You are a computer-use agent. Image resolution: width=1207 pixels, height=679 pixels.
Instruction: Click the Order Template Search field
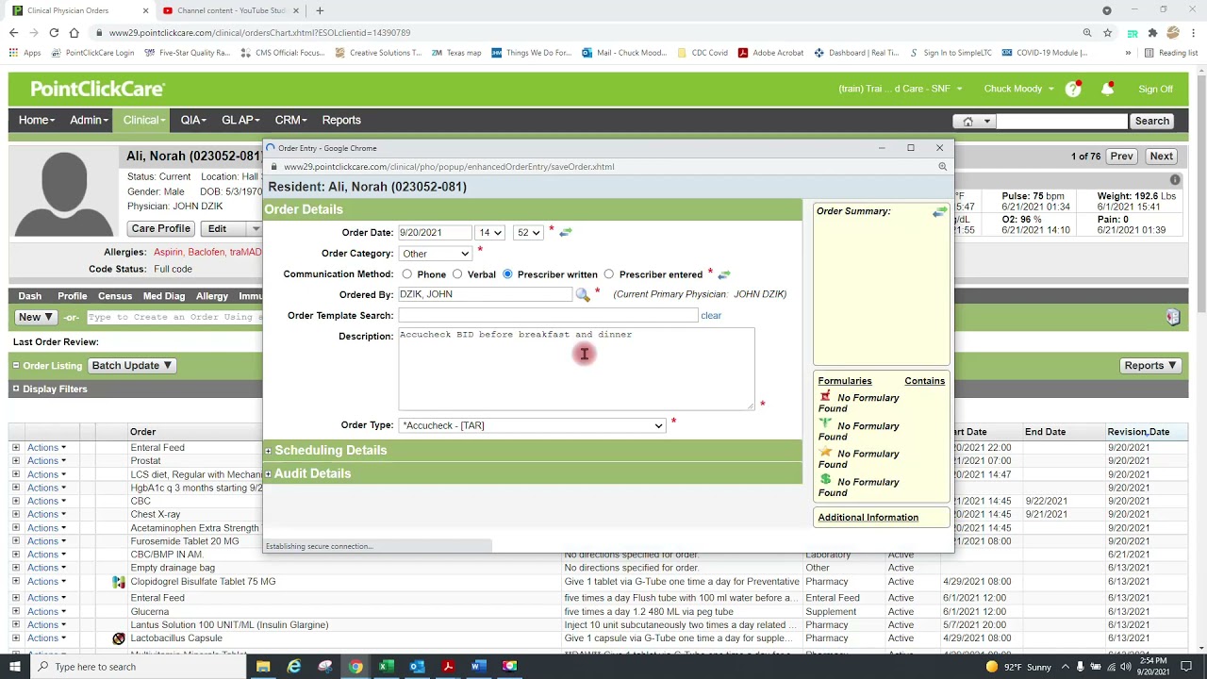[548, 316]
